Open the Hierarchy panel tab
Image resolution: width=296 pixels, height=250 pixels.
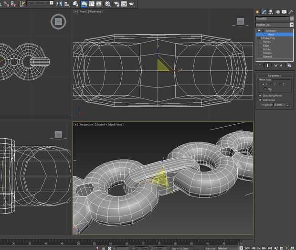[x=271, y=11]
